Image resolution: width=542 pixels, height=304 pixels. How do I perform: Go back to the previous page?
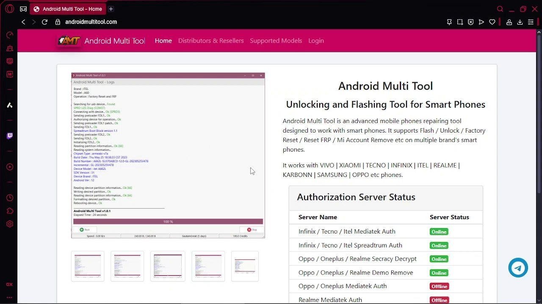pyautogui.click(x=23, y=22)
